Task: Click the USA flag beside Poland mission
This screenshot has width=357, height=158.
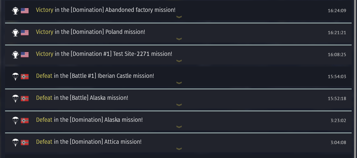Action: pos(25,33)
